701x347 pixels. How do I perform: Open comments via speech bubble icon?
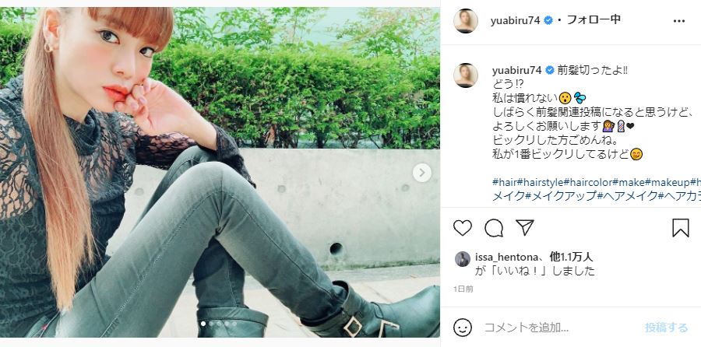pyautogui.click(x=494, y=228)
